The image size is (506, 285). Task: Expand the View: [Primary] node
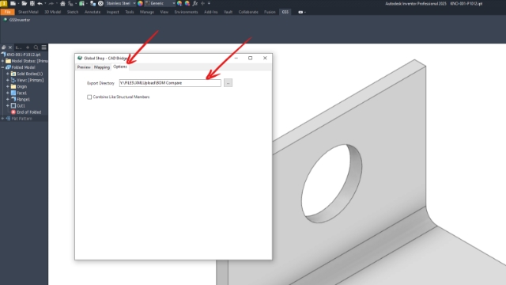pyautogui.click(x=8, y=80)
